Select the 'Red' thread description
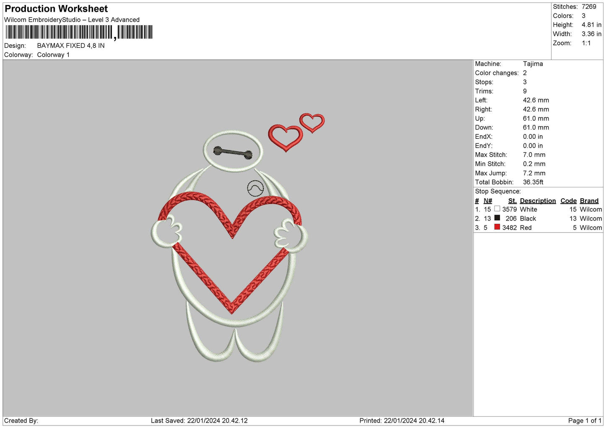The width and height of the screenshot is (606, 428). 526,228
